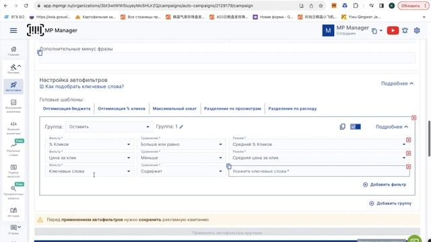Delete the Цена за клик filter row

pyautogui.click(x=409, y=153)
